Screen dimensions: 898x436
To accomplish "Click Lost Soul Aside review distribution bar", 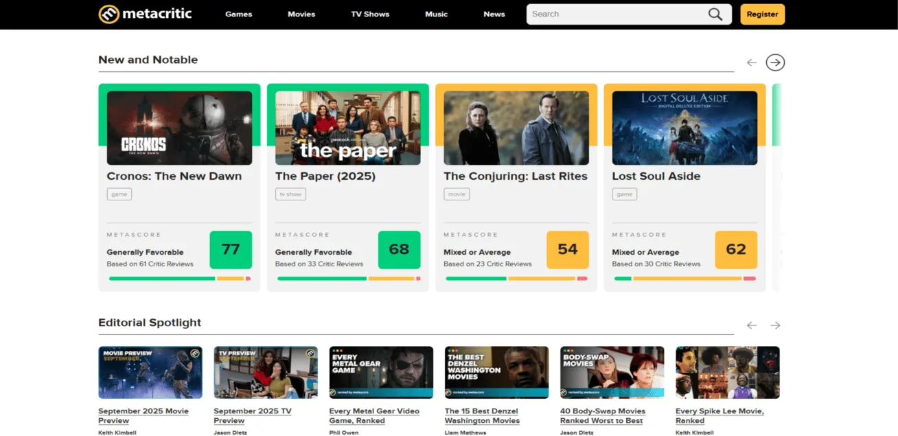I will [x=685, y=279].
